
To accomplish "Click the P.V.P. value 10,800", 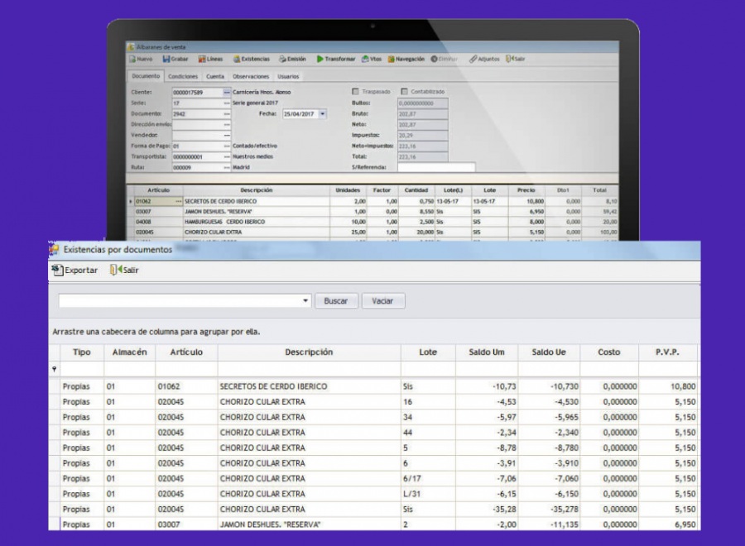I will tap(683, 386).
